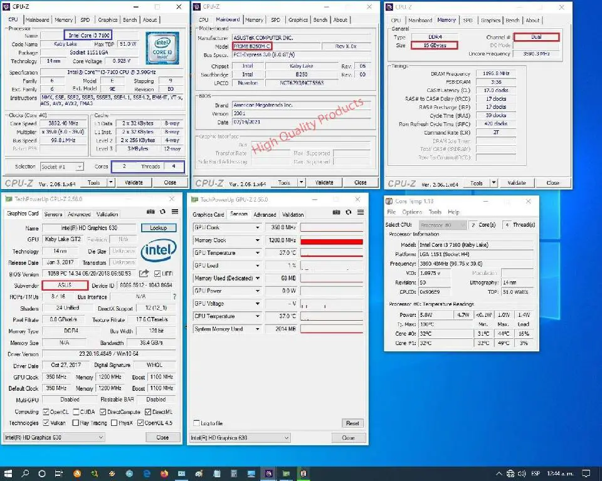602x481 pixels.
Task: Open Tools dropdown arrow in CPU-Z CPU window
Action: [x=110, y=183]
